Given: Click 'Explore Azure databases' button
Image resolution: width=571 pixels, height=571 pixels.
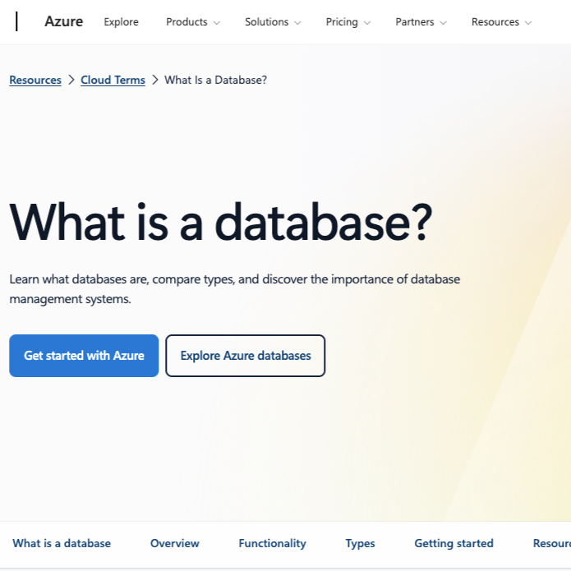Looking at the screenshot, I should click(246, 356).
